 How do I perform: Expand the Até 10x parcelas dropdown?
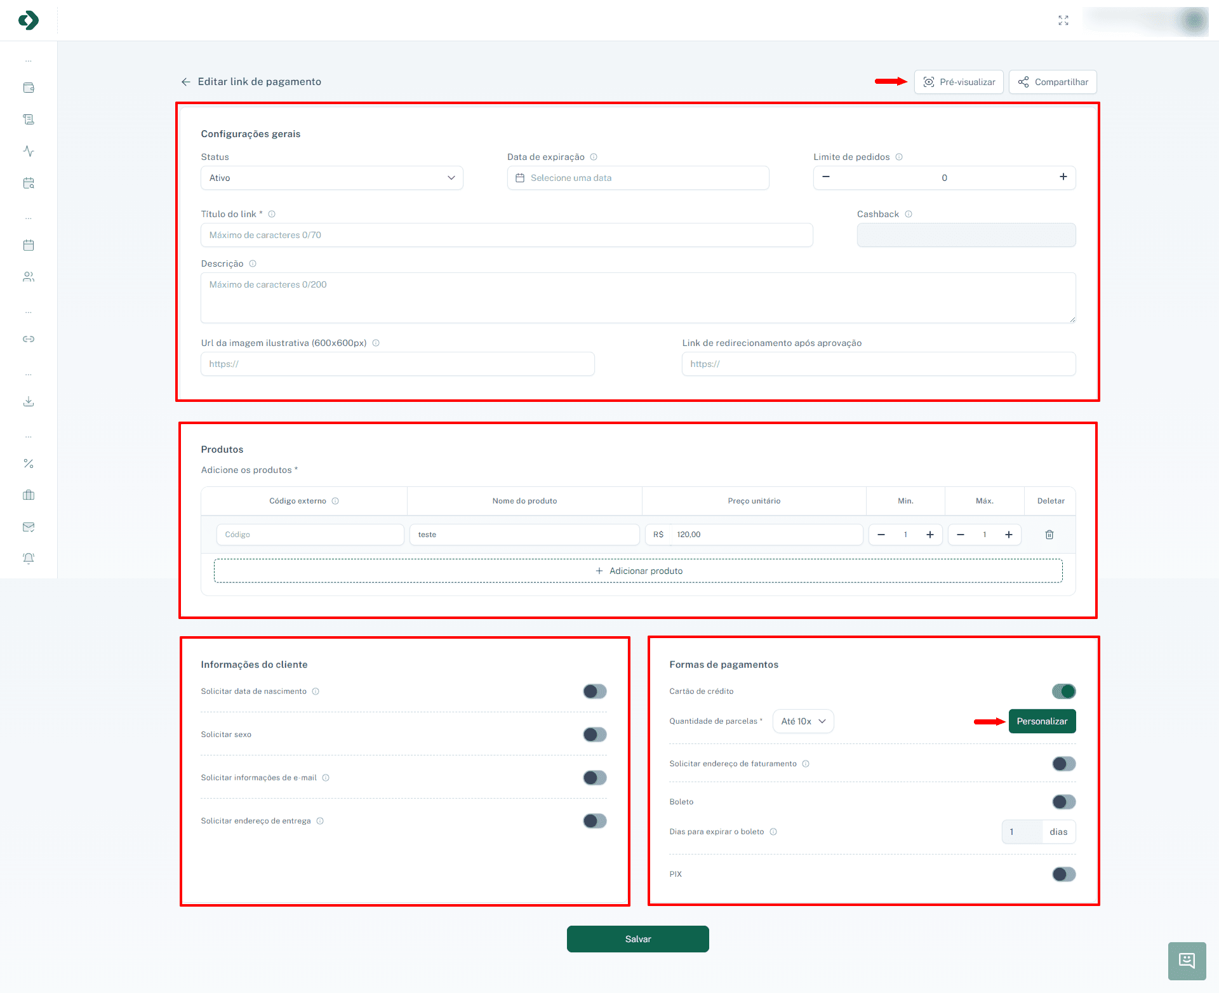point(803,721)
